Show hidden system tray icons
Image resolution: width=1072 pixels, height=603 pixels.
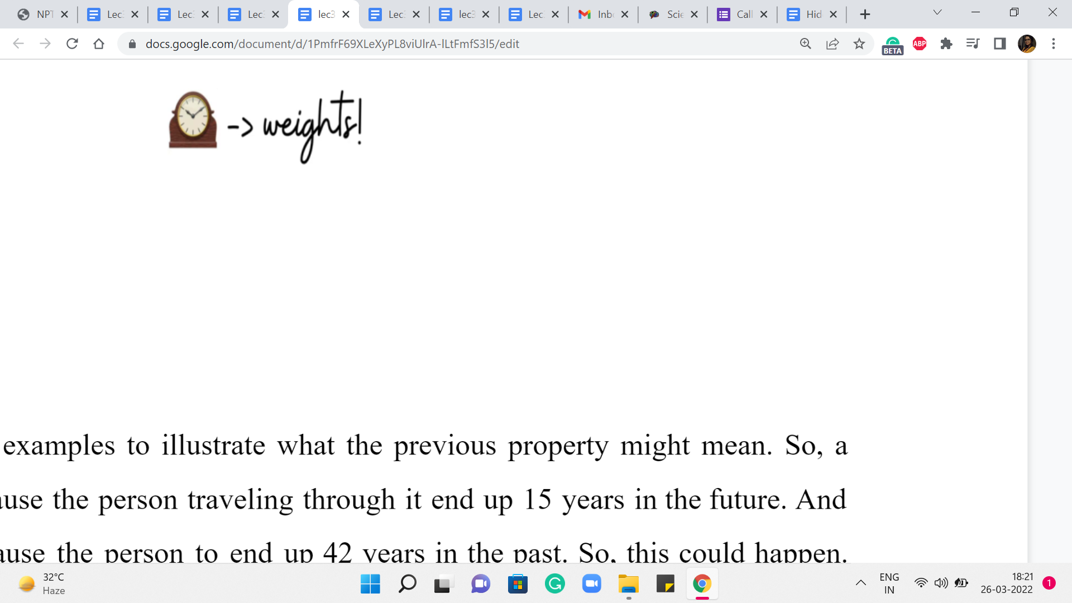click(860, 583)
